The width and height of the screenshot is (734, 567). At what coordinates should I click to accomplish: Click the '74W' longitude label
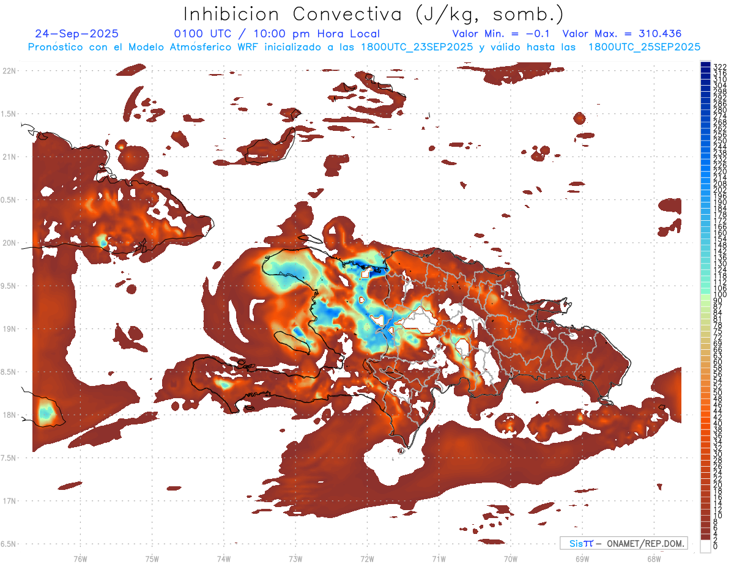click(224, 558)
